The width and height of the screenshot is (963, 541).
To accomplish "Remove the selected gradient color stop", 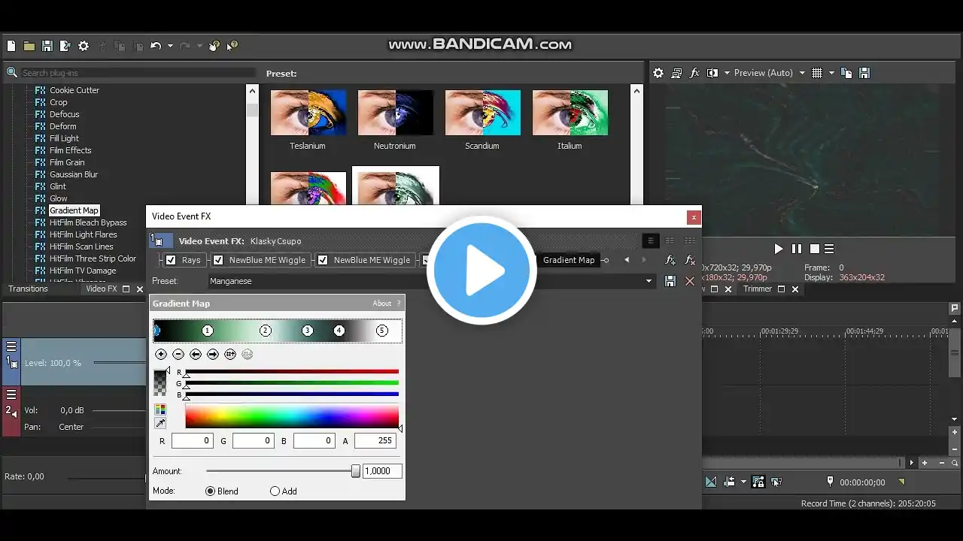I will click(x=178, y=354).
